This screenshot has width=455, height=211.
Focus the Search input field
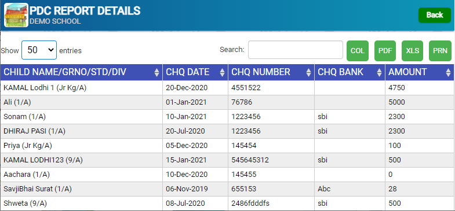tap(296, 50)
